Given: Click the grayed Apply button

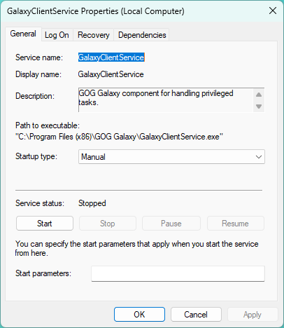Looking at the screenshot, I should point(253,315).
